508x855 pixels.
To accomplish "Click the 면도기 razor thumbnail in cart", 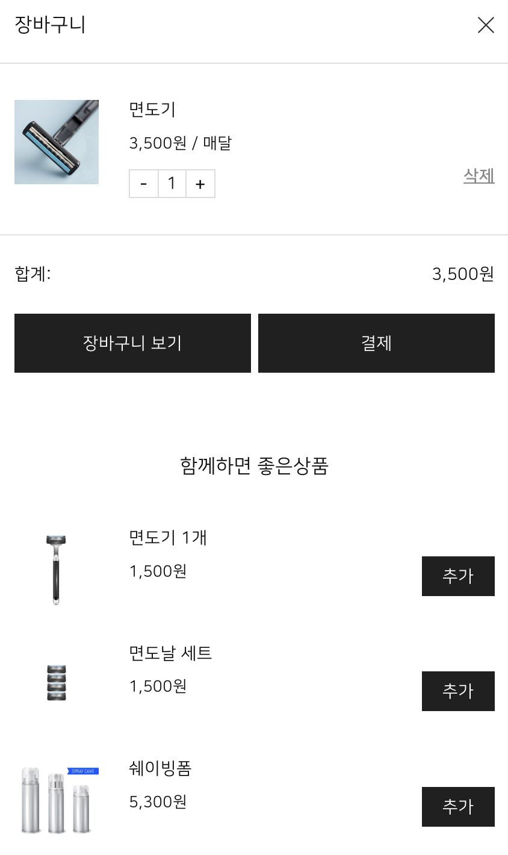I will tap(57, 142).
